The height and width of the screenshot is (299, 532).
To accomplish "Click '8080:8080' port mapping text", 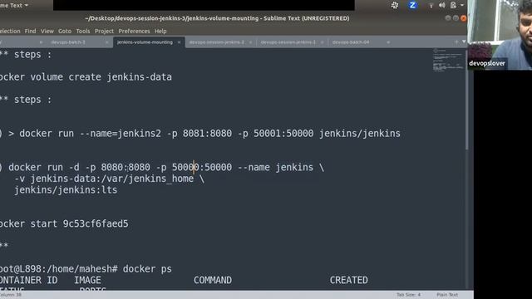I will tap(126, 168).
